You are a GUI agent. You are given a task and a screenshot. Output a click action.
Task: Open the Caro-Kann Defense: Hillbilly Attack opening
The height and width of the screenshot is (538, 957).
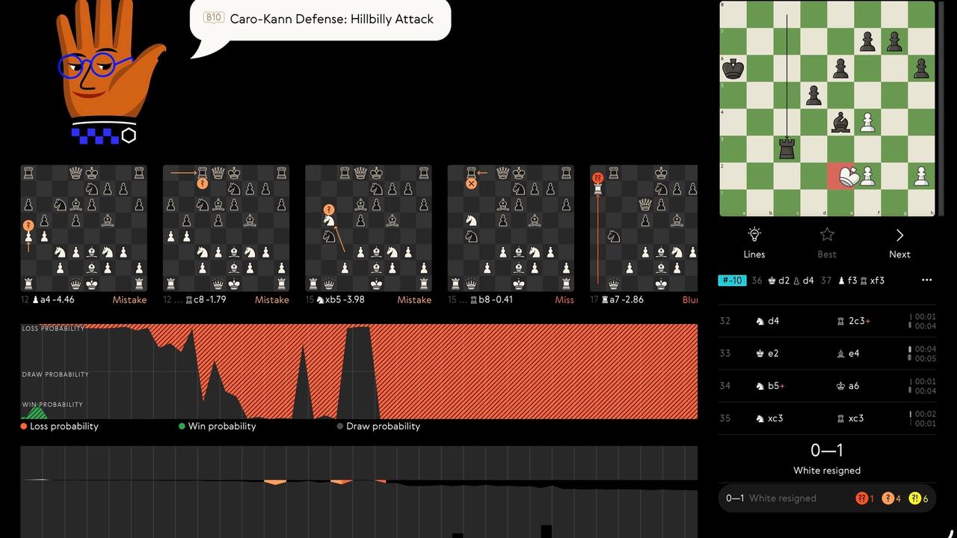tap(331, 19)
